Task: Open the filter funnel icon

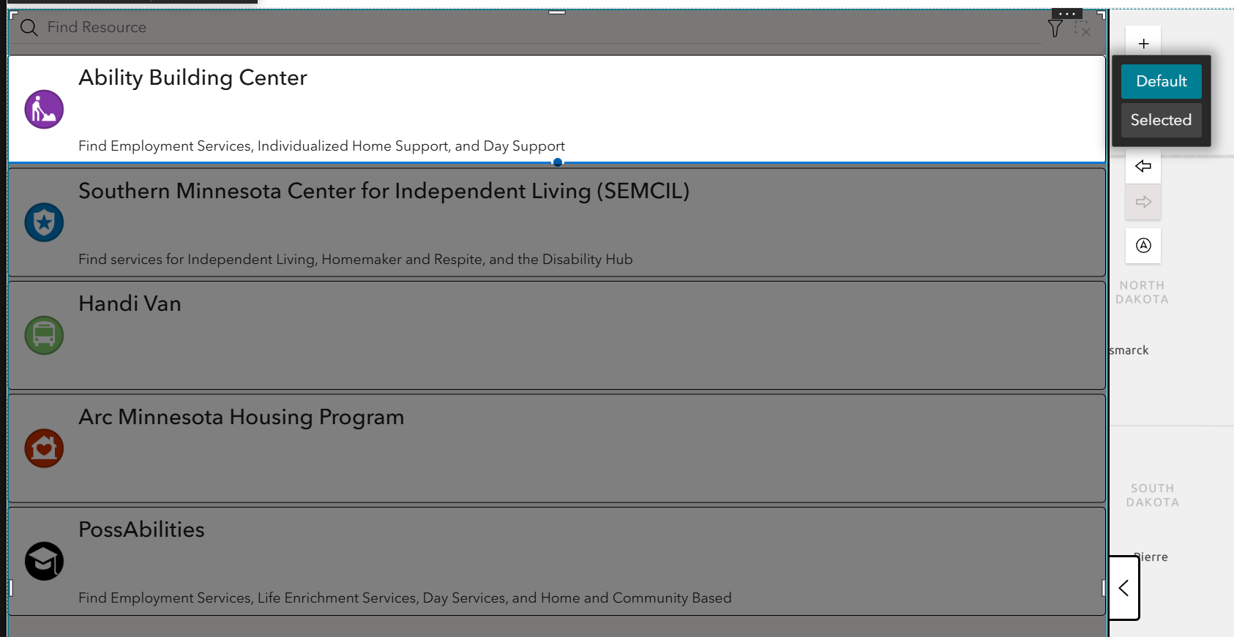Action: (1055, 29)
